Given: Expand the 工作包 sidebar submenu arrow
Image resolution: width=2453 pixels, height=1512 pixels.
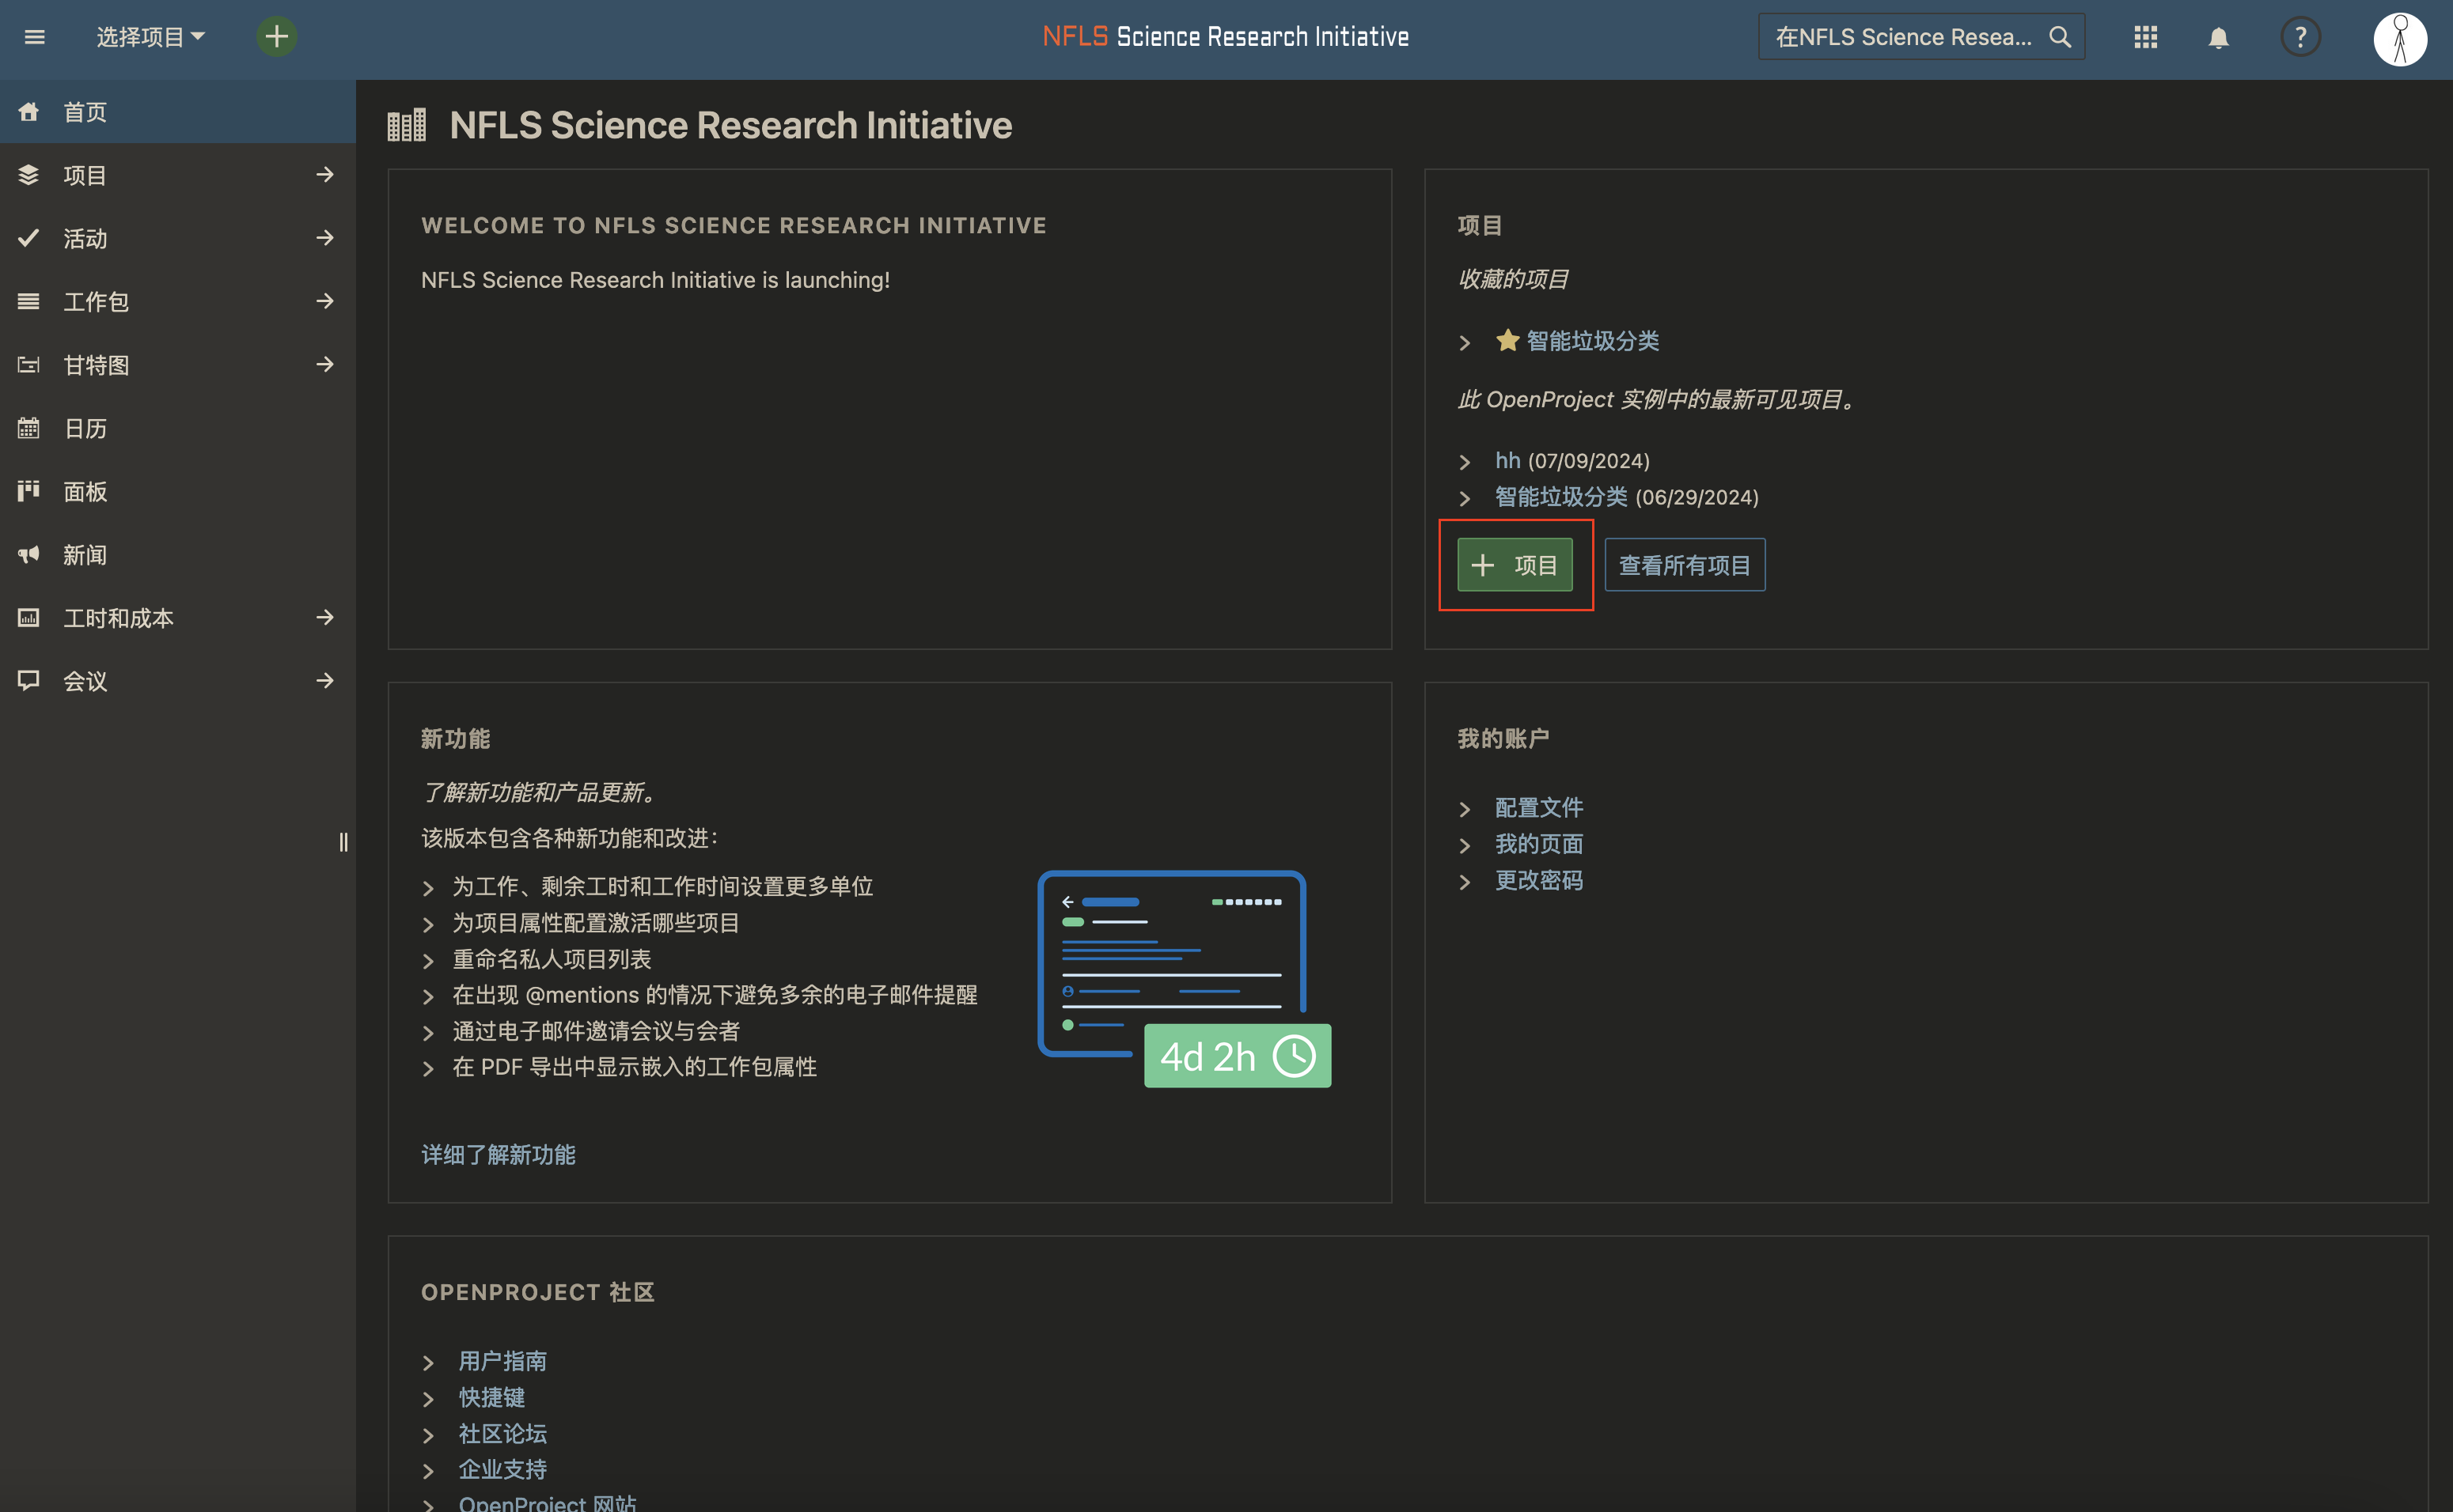Looking at the screenshot, I should pos(324,301).
